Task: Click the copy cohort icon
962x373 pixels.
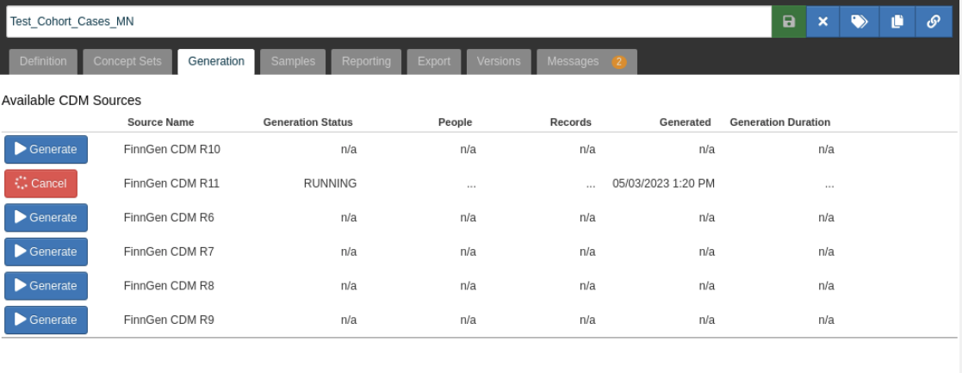Action: [897, 22]
